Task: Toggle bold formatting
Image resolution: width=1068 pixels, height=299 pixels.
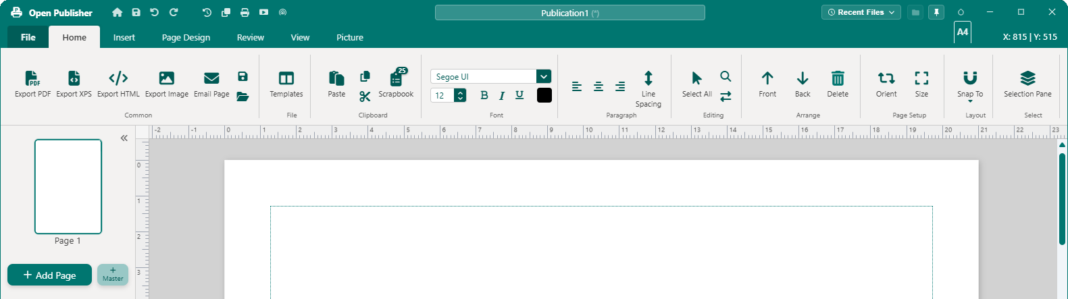Action: coord(484,95)
